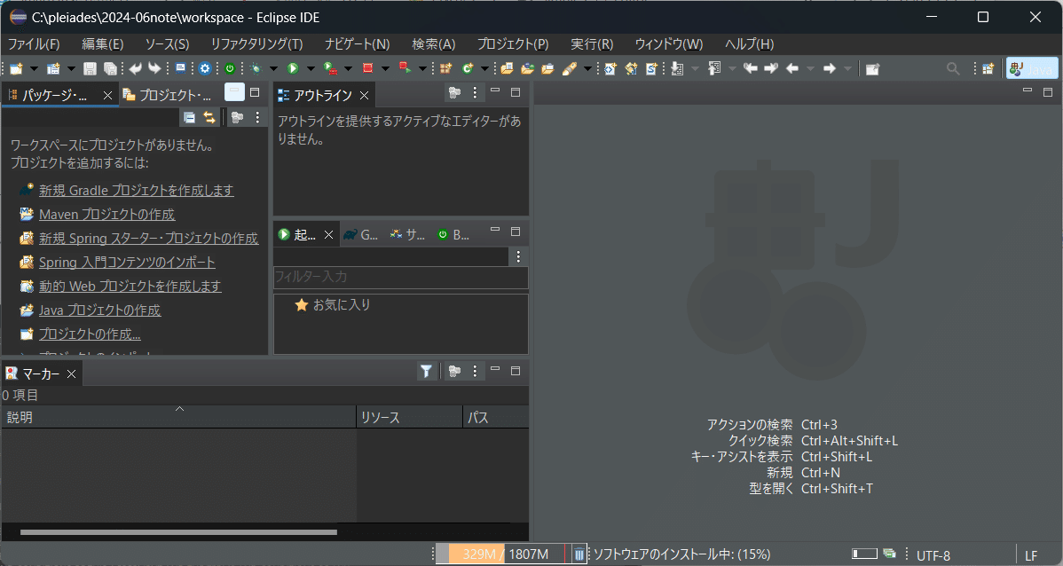Viewport: 1063px width, 566px height.
Task: Toggle Link with Editor in Package Explorer
Action: click(209, 117)
